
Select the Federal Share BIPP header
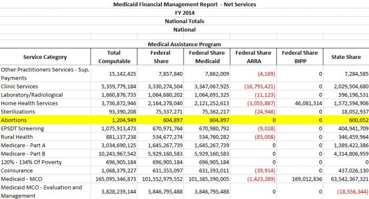pos(300,57)
